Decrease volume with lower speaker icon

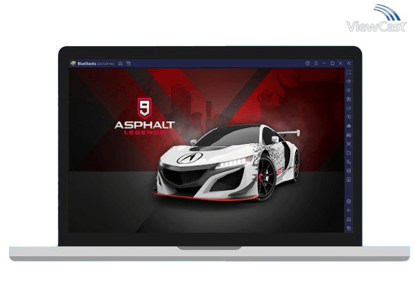349,90
